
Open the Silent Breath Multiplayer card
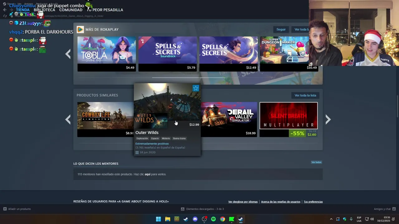pyautogui.click(x=289, y=119)
